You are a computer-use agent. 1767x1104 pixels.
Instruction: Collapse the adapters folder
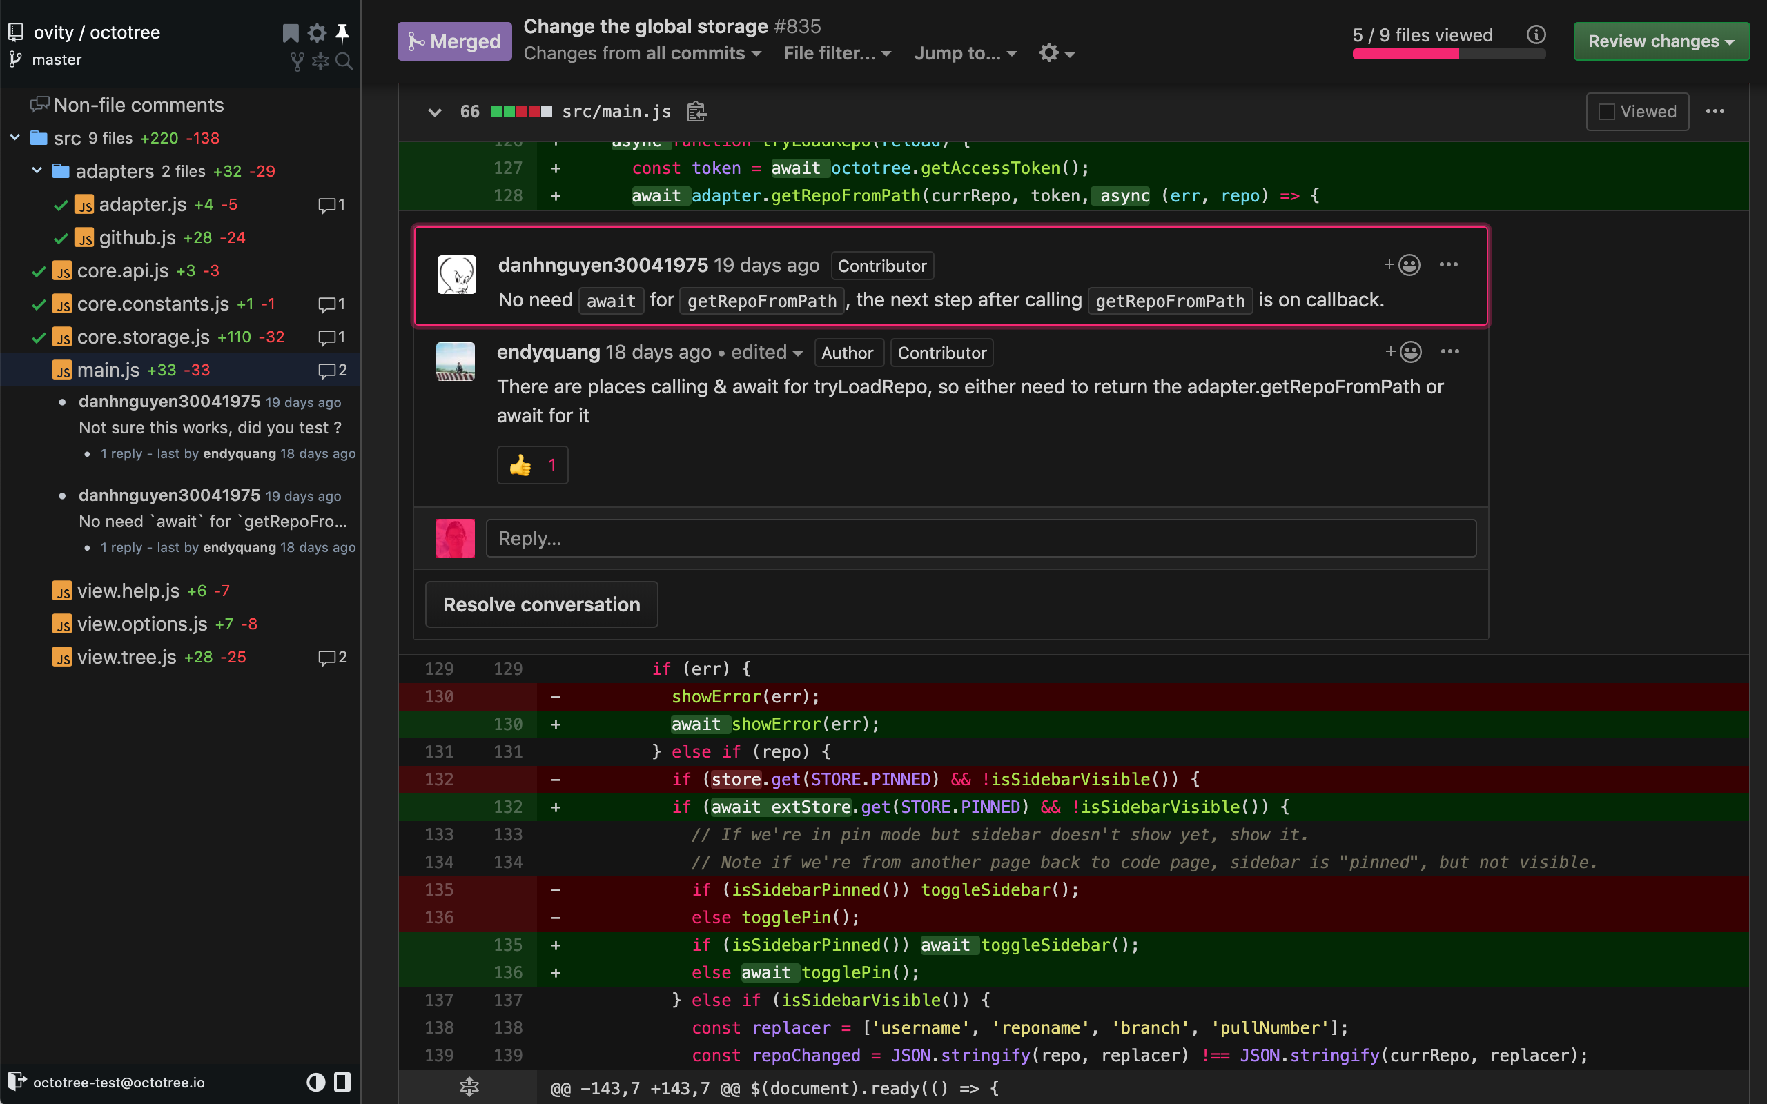[x=37, y=171]
